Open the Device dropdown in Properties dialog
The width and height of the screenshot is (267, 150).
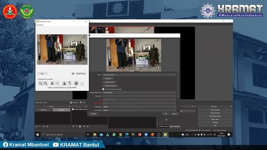pos(139,75)
